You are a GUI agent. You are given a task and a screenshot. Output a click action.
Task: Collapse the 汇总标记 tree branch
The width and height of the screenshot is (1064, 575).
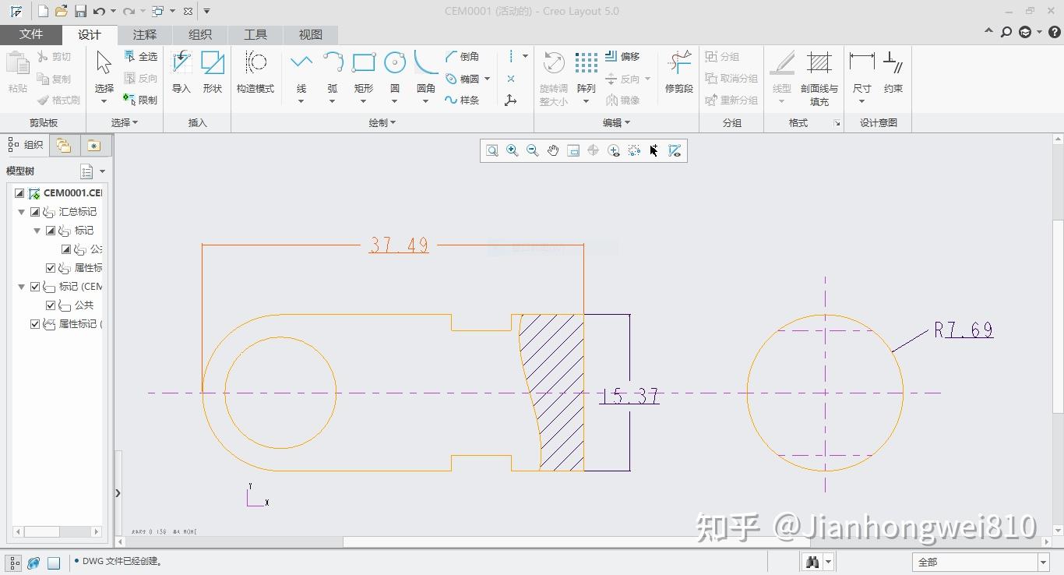coord(21,211)
